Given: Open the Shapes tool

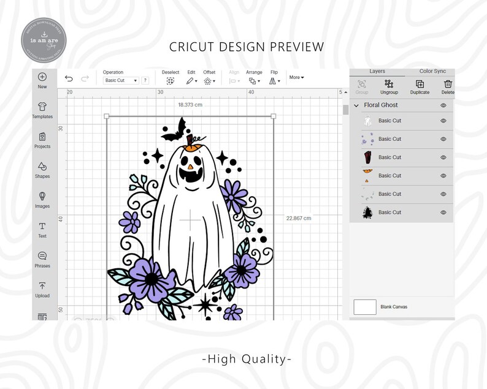Looking at the screenshot, I should (42, 167).
